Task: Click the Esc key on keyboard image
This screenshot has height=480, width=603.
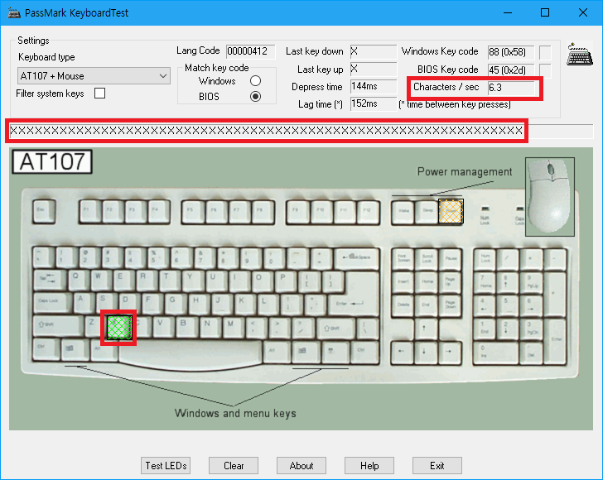Action: 42,212
